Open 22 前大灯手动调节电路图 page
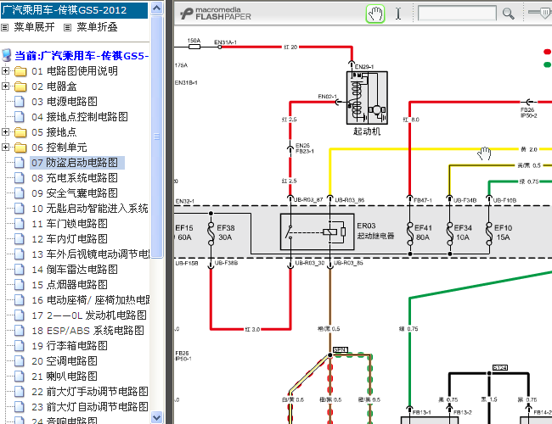 pyautogui.click(x=90, y=392)
